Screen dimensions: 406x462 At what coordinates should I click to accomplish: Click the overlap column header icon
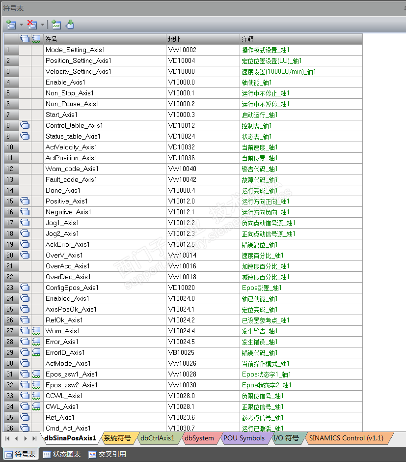click(25, 39)
